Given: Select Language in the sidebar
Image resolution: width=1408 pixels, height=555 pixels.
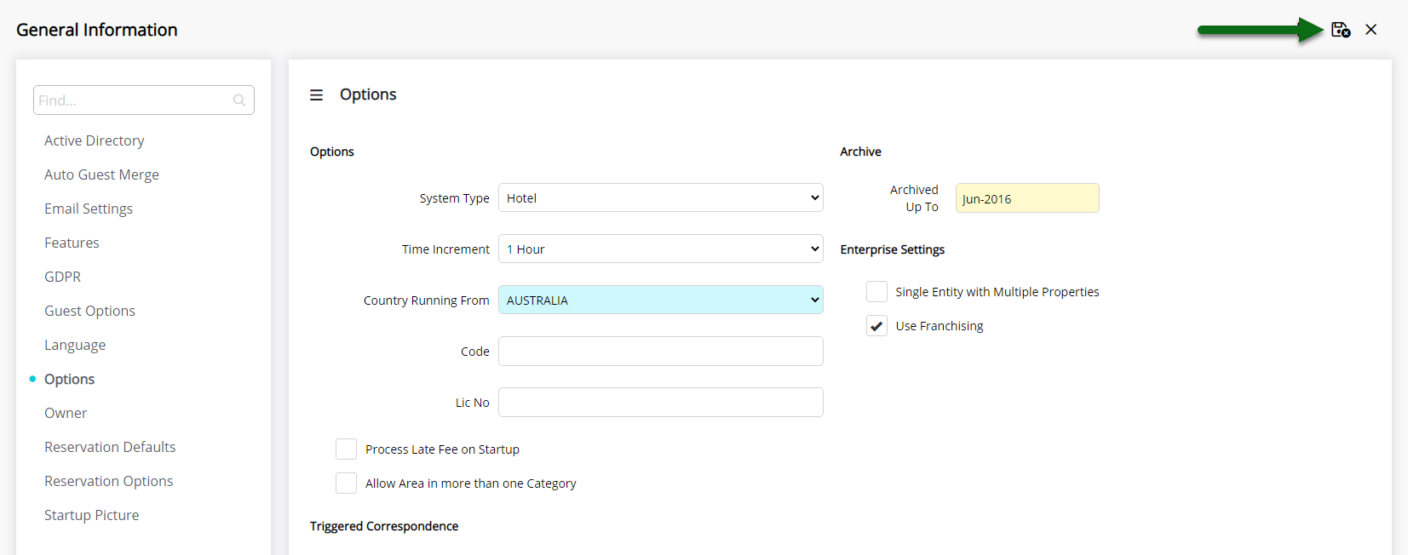Looking at the screenshot, I should [75, 345].
